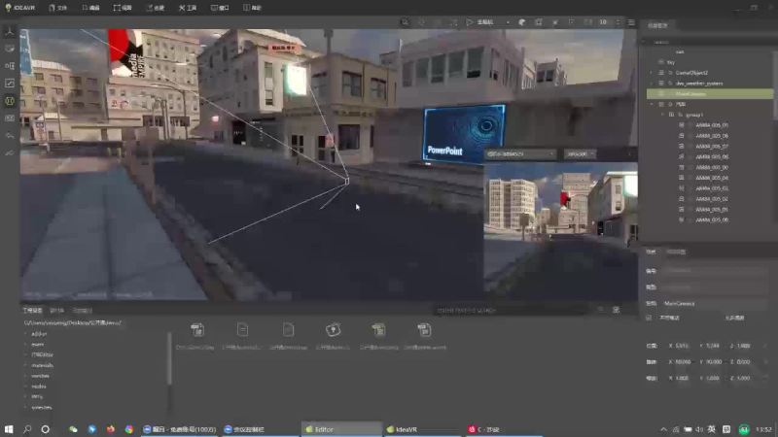
Task: Toggle grid icon on AM84_005_04 row
Action: pos(682,178)
